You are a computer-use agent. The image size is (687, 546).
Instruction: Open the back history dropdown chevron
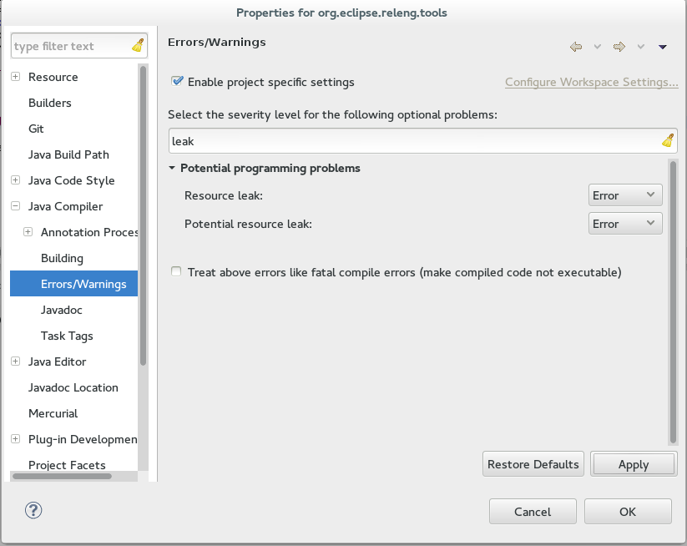(x=597, y=47)
